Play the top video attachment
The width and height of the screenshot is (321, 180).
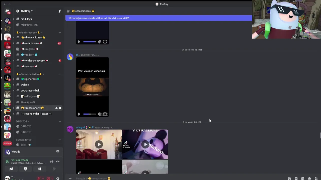(79, 42)
